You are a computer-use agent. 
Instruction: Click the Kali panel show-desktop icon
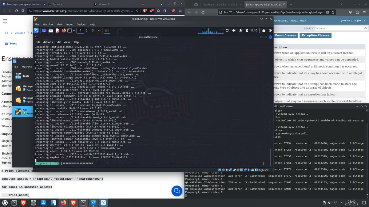44,30
